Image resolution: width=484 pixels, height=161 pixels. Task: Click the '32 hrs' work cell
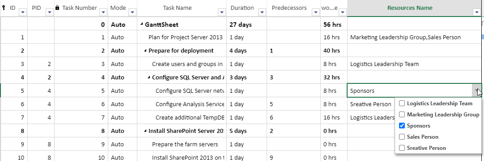tap(334, 77)
